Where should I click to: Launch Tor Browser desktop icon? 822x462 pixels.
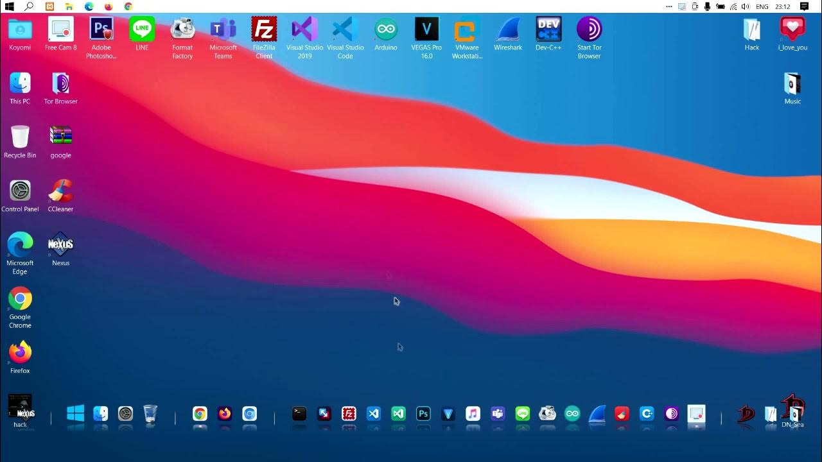click(61, 88)
